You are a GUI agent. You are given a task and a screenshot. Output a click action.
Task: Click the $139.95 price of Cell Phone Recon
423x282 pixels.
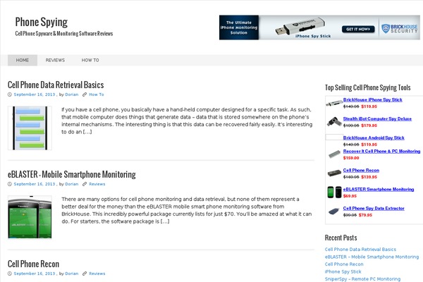pyautogui.click(x=369, y=177)
